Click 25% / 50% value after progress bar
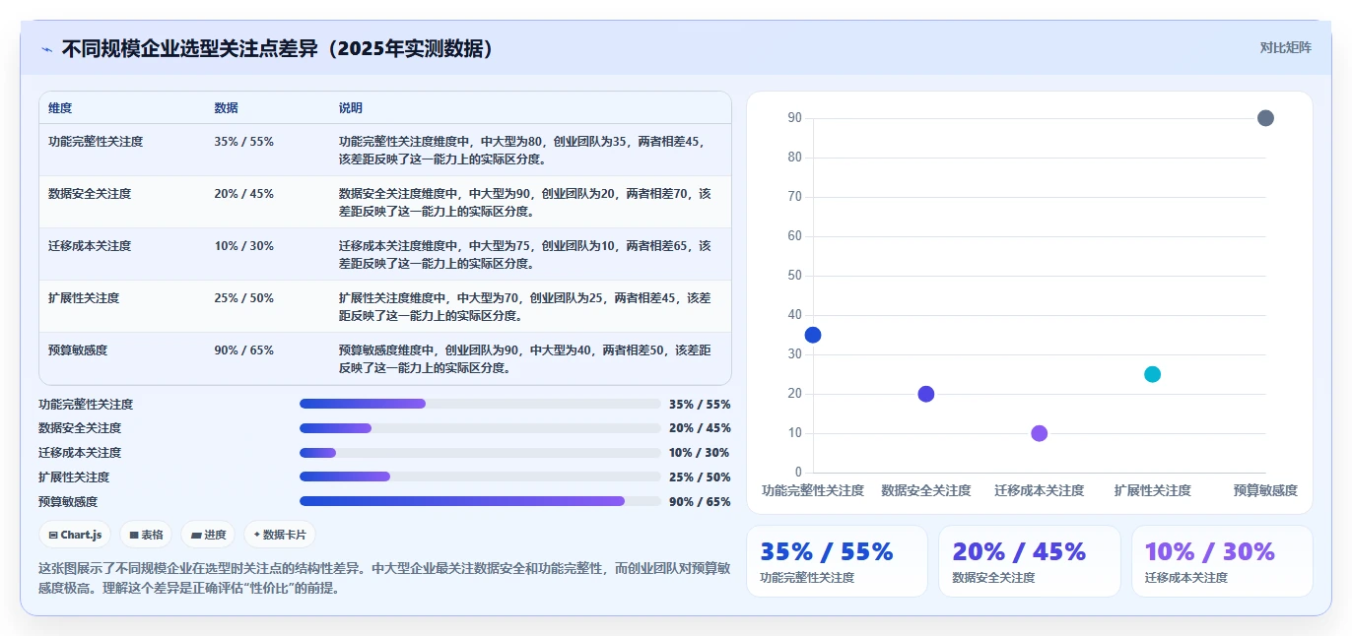The width and height of the screenshot is (1352, 636). click(x=700, y=477)
